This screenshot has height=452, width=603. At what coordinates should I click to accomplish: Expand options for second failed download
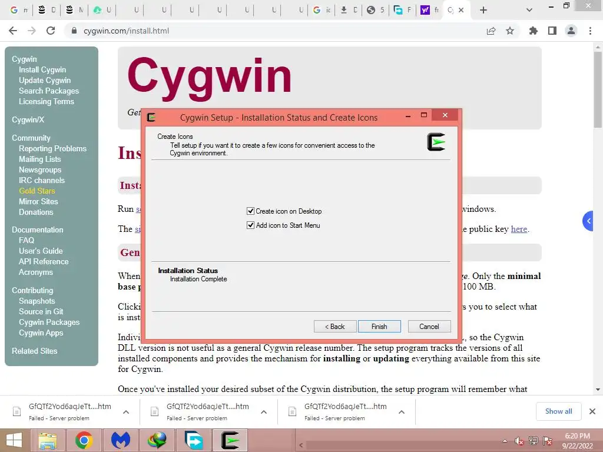pos(264,411)
